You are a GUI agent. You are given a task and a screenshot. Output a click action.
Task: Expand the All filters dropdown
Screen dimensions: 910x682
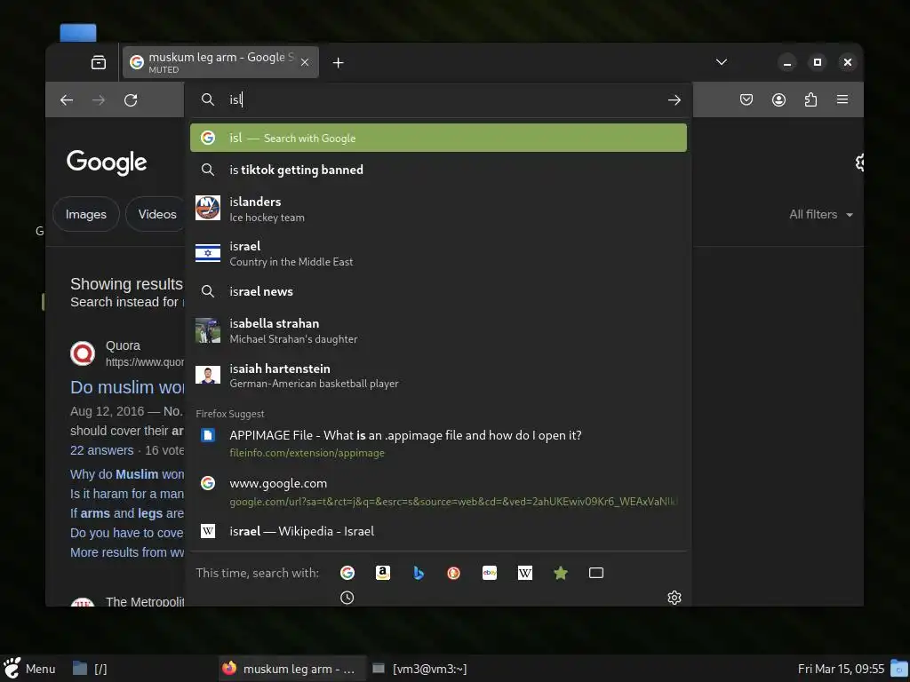pos(820,215)
